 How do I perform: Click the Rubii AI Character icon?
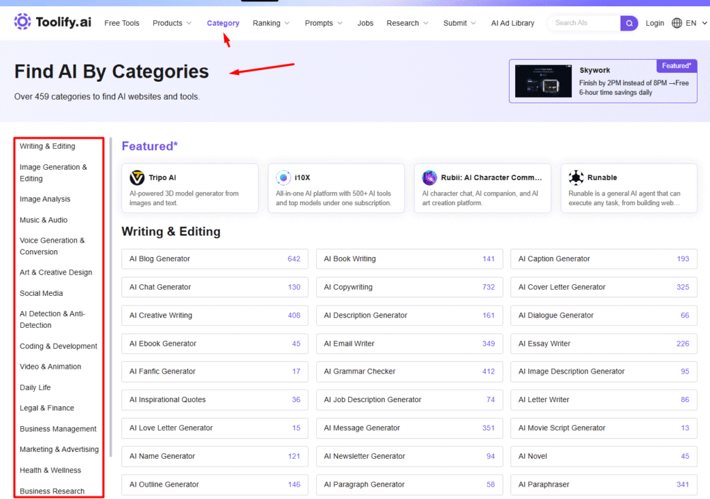430,177
